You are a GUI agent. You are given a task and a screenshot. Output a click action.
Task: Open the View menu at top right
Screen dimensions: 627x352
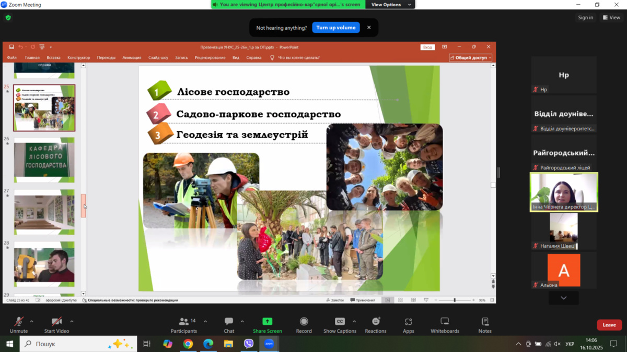point(611,18)
